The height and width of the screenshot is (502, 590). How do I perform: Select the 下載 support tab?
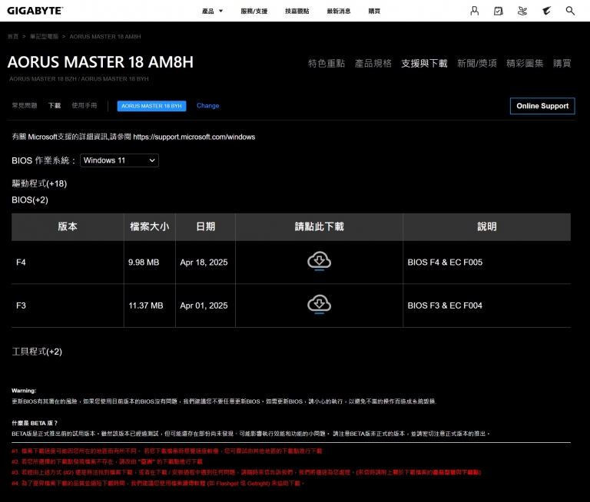(55, 106)
